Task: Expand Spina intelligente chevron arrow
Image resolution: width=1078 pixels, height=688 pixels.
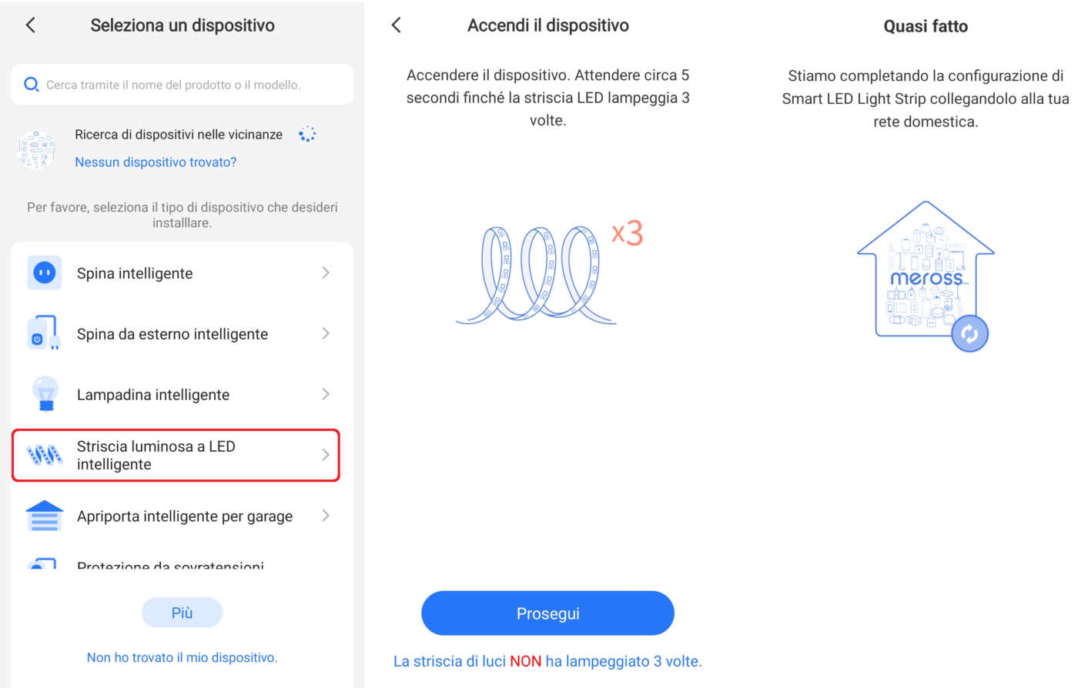Action: 326,273
